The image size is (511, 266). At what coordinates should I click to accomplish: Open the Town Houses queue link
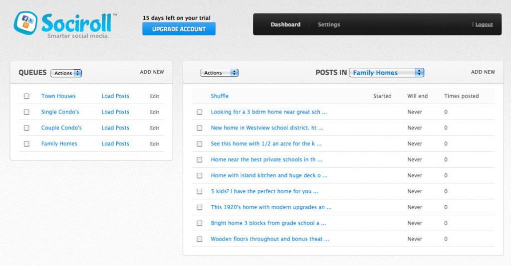coord(58,96)
